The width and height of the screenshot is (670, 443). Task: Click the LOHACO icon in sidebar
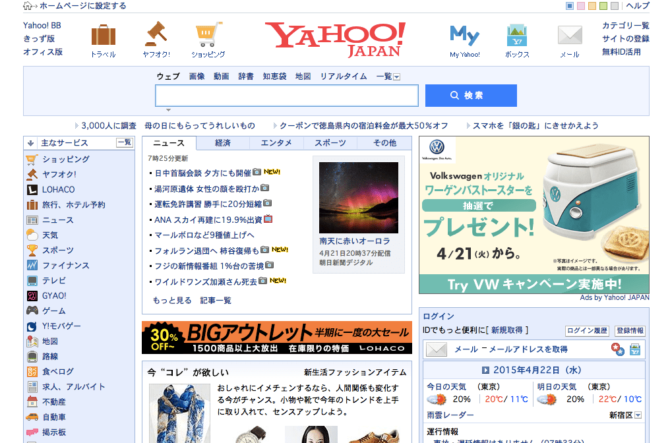[x=32, y=190]
